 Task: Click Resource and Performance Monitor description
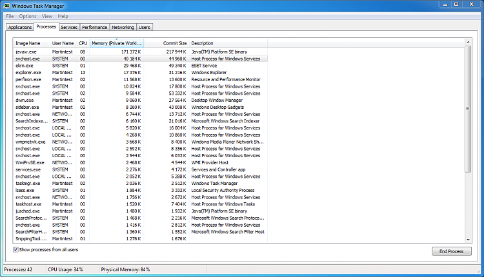click(x=226, y=79)
